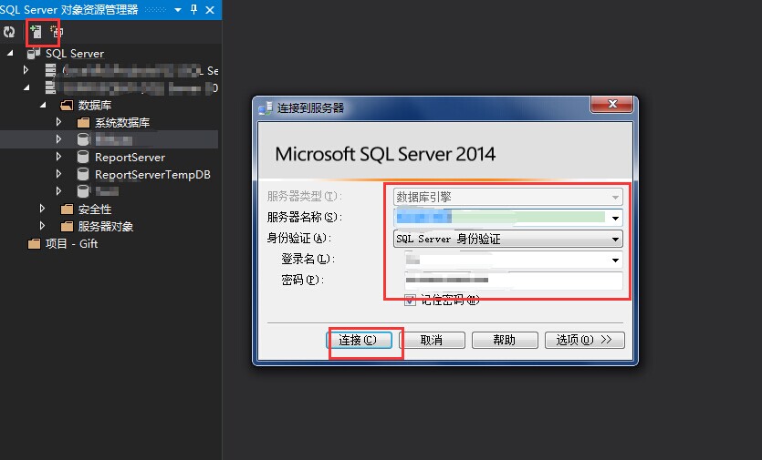This screenshot has height=460, width=762.
Task: Select the ReportServer database
Action: 130,158
